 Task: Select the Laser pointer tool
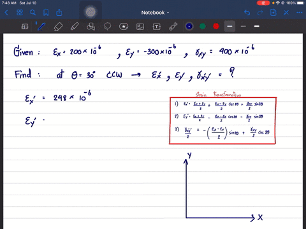(173, 27)
